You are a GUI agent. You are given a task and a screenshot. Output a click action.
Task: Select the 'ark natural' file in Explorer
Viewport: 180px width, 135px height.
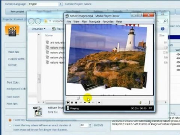pos(55,42)
